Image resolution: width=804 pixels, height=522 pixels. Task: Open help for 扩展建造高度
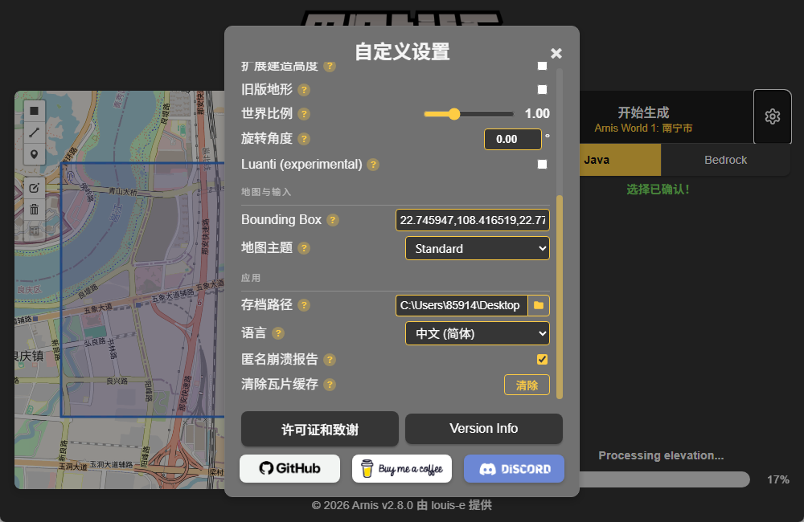click(330, 66)
